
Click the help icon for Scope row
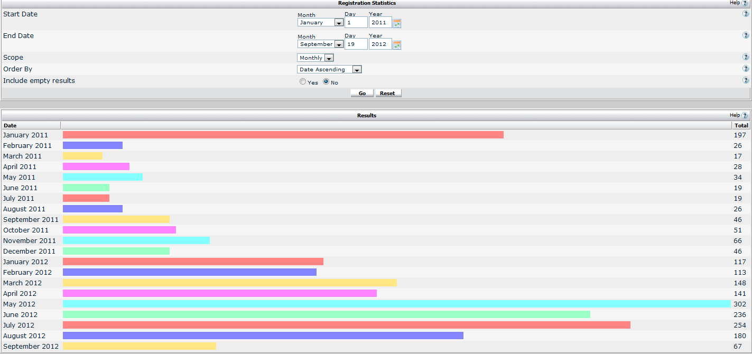(746, 57)
